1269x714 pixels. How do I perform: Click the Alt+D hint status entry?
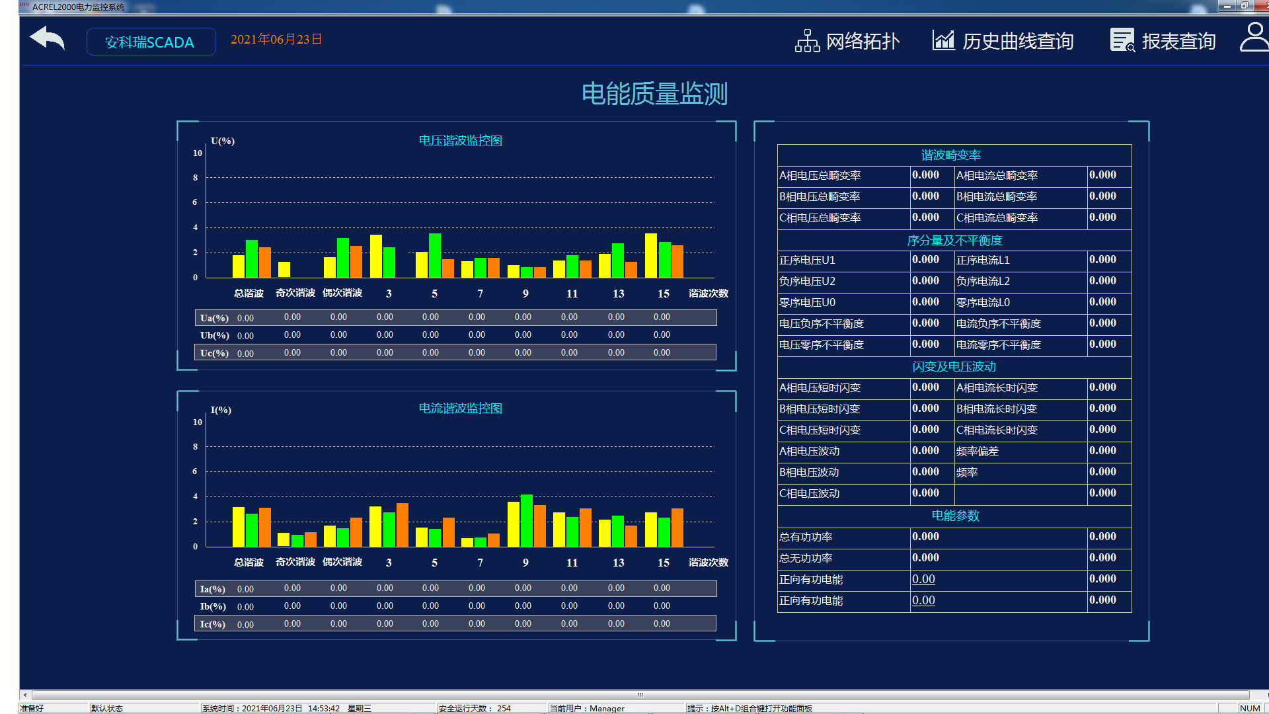click(750, 708)
